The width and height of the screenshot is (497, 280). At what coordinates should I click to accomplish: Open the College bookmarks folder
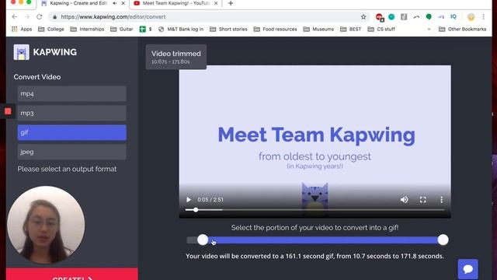(x=51, y=30)
